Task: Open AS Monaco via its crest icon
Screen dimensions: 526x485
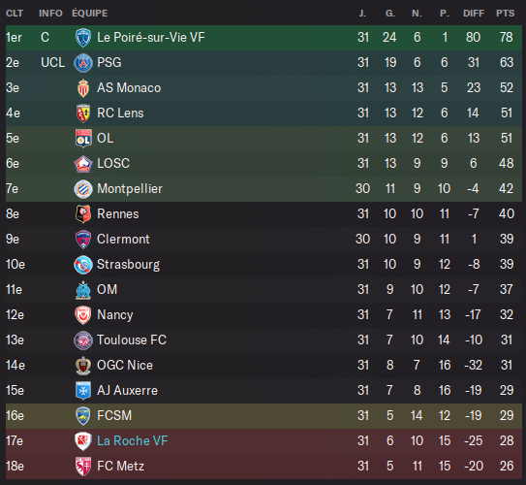Action: tap(83, 88)
